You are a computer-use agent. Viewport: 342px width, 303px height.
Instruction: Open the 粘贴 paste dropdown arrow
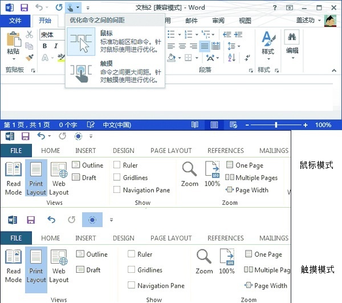14,59
